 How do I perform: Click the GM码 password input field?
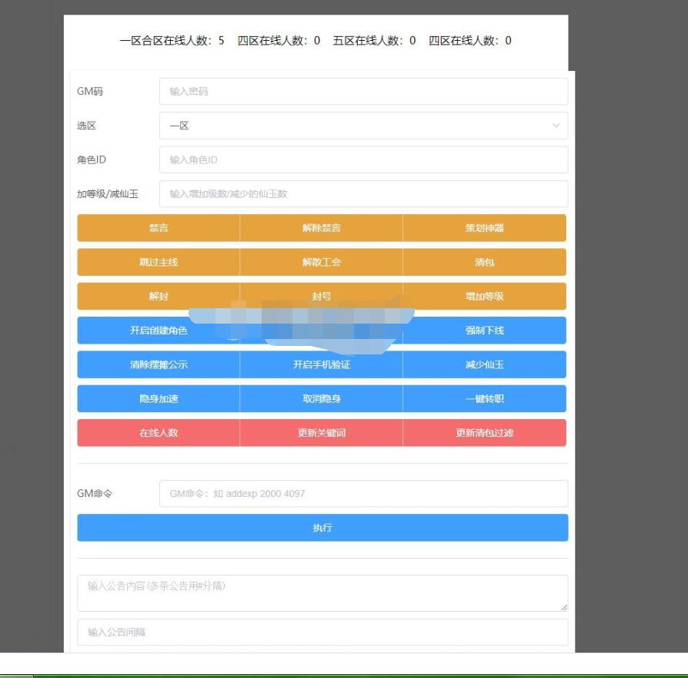(x=363, y=92)
